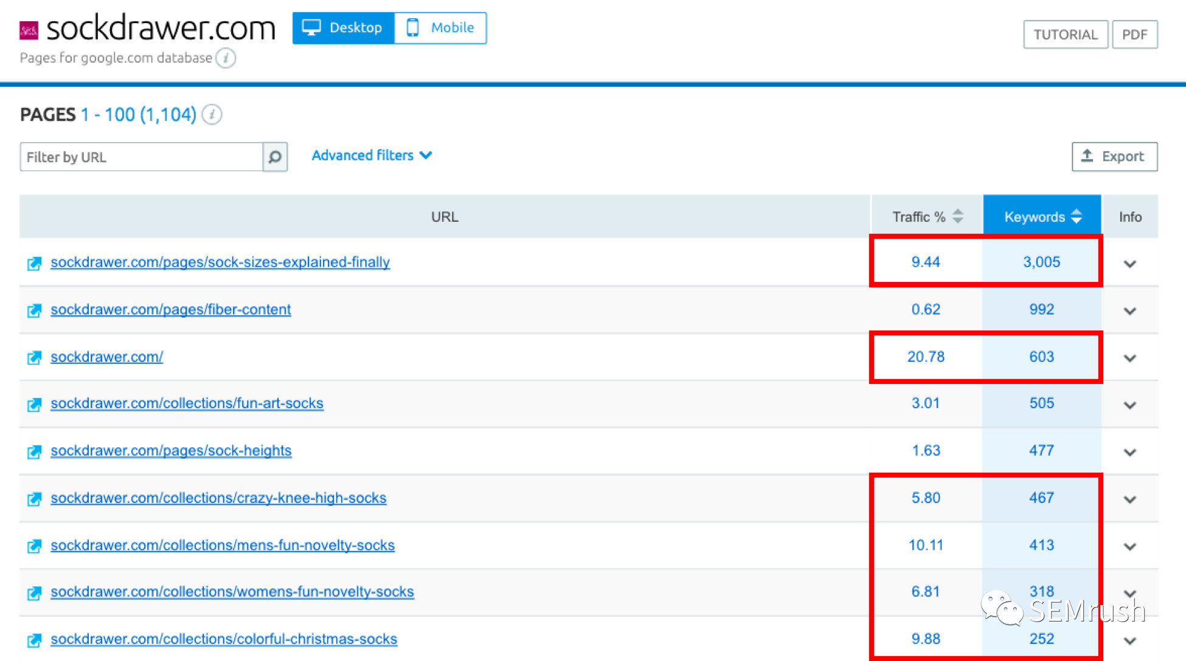This screenshot has width=1186, height=661.
Task: Open external link icon for sockdrawer.com/ homepage row
Action: 34,357
